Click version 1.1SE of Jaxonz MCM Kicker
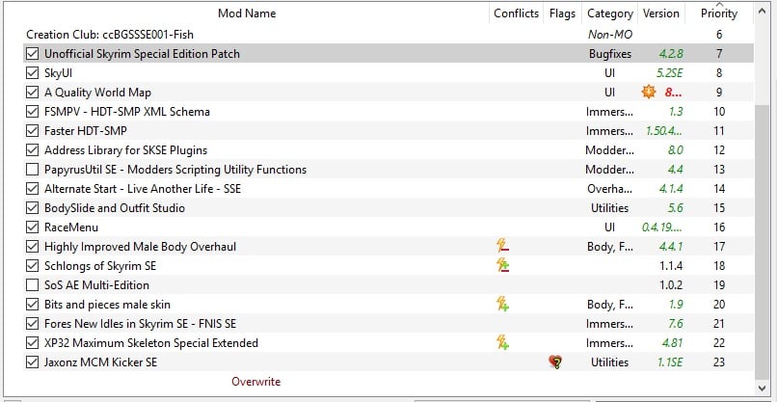 (670, 362)
